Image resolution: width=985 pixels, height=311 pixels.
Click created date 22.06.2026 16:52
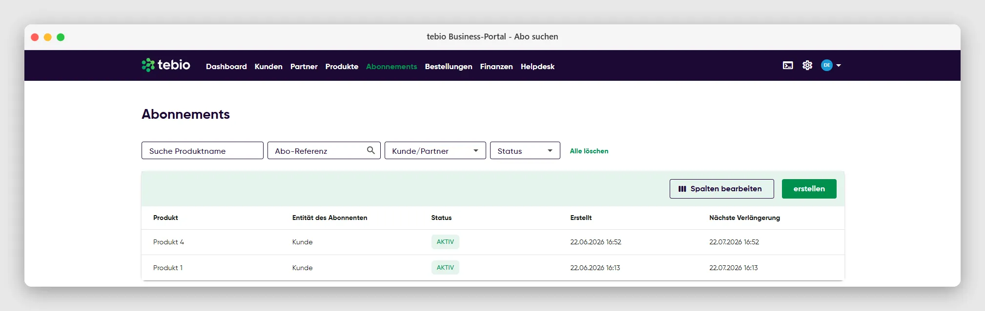596,242
